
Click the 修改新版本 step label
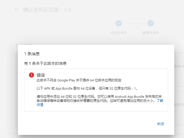pos(118,33)
